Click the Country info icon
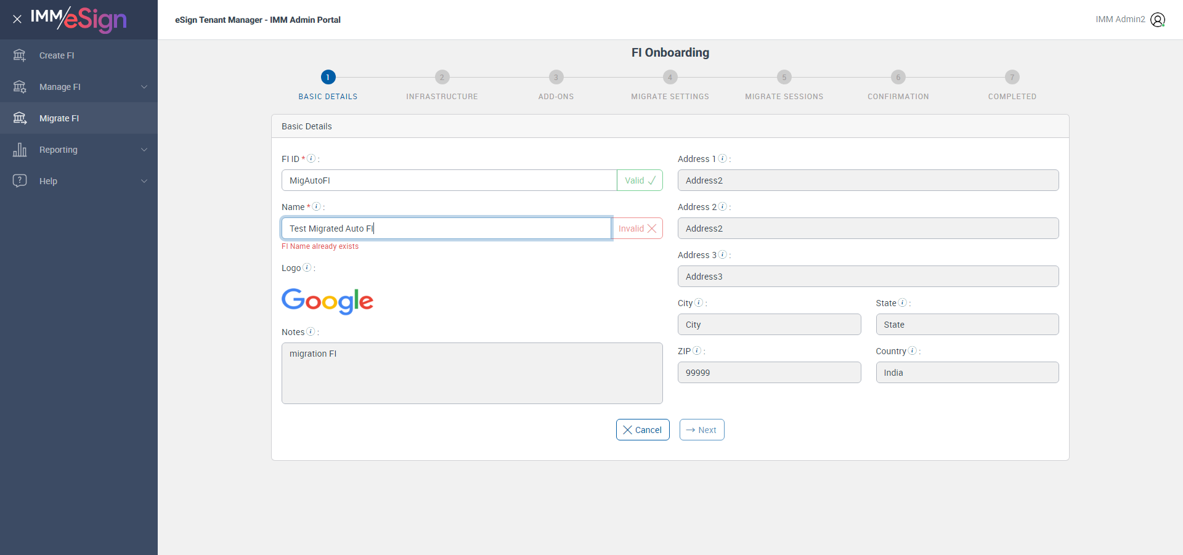This screenshot has width=1183, height=555. point(912,350)
